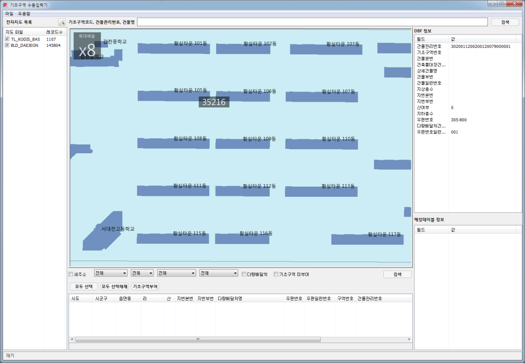The width and height of the screenshot is (525, 363).
Task: Click the tools icon beside 전자지도 목록
Action: coord(62,22)
